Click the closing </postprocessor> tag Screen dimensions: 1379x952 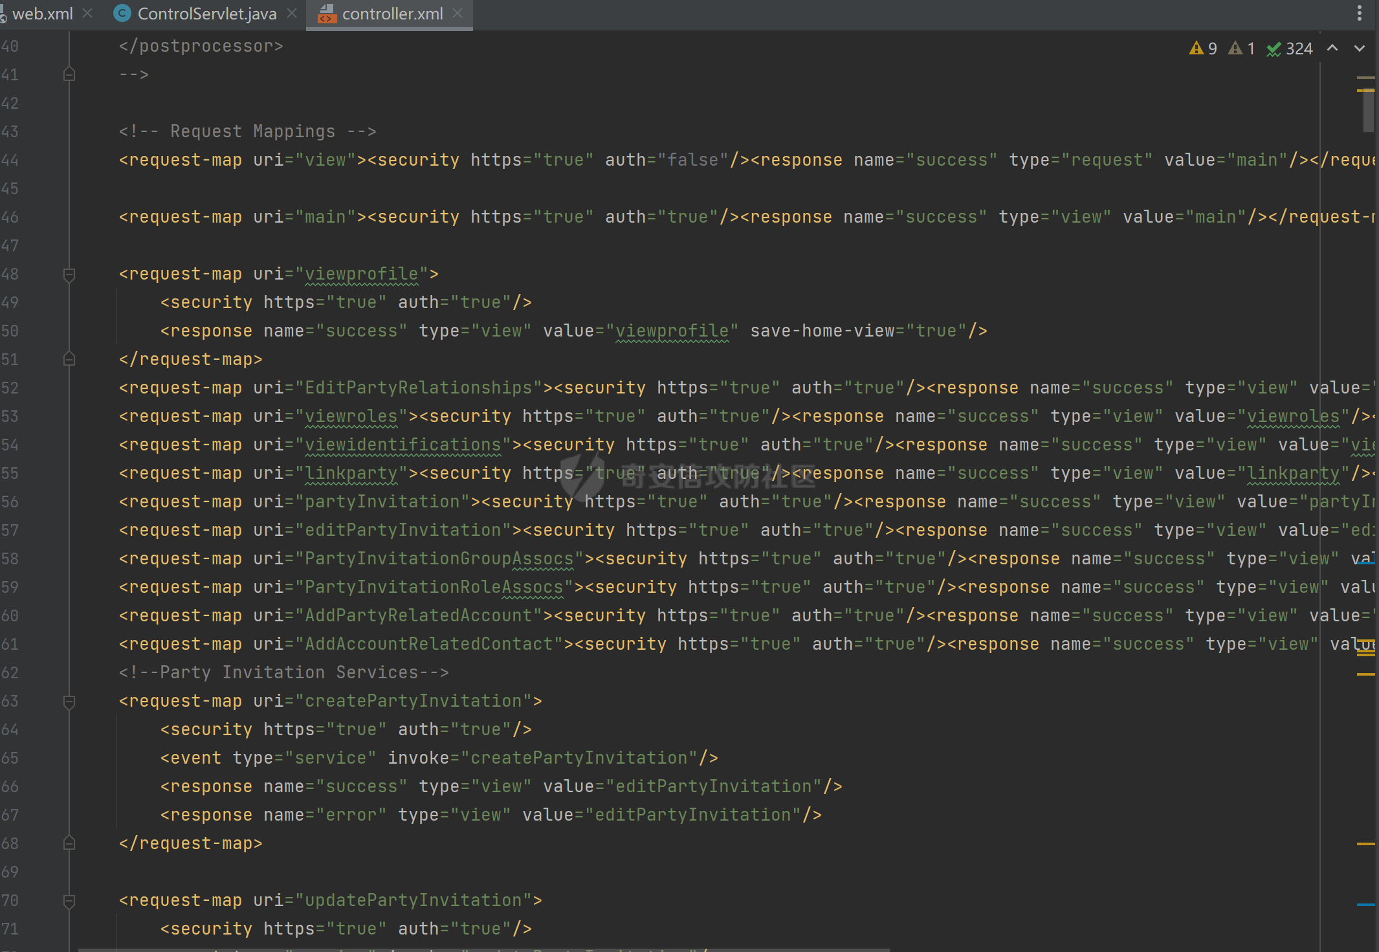pyautogui.click(x=201, y=46)
